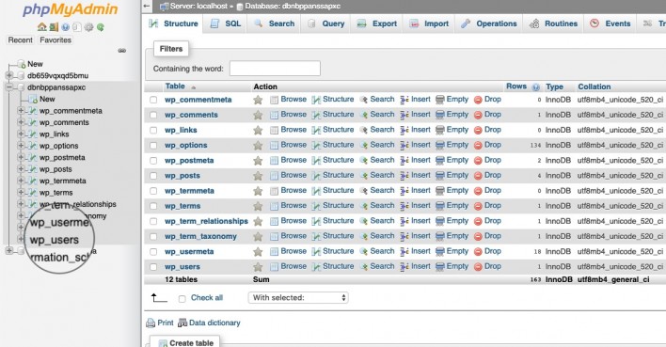
Task: Click Empty icon in wp_terms row
Action: pos(440,206)
